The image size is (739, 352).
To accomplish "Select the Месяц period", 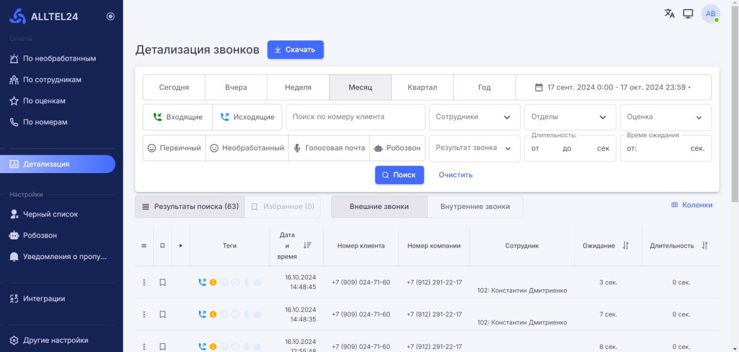I will [x=360, y=88].
